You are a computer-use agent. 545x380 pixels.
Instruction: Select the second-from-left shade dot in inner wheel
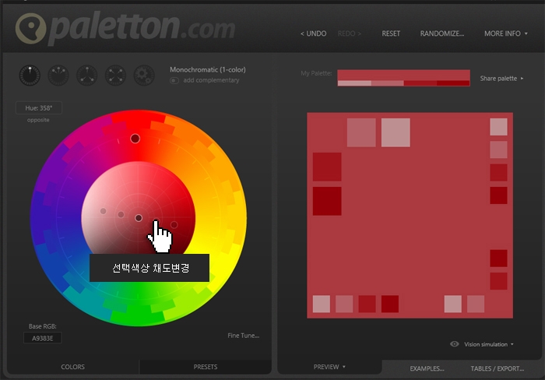[x=121, y=214]
